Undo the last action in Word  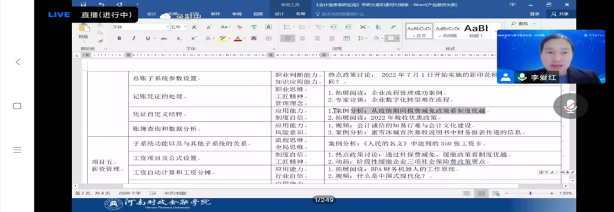101,5
